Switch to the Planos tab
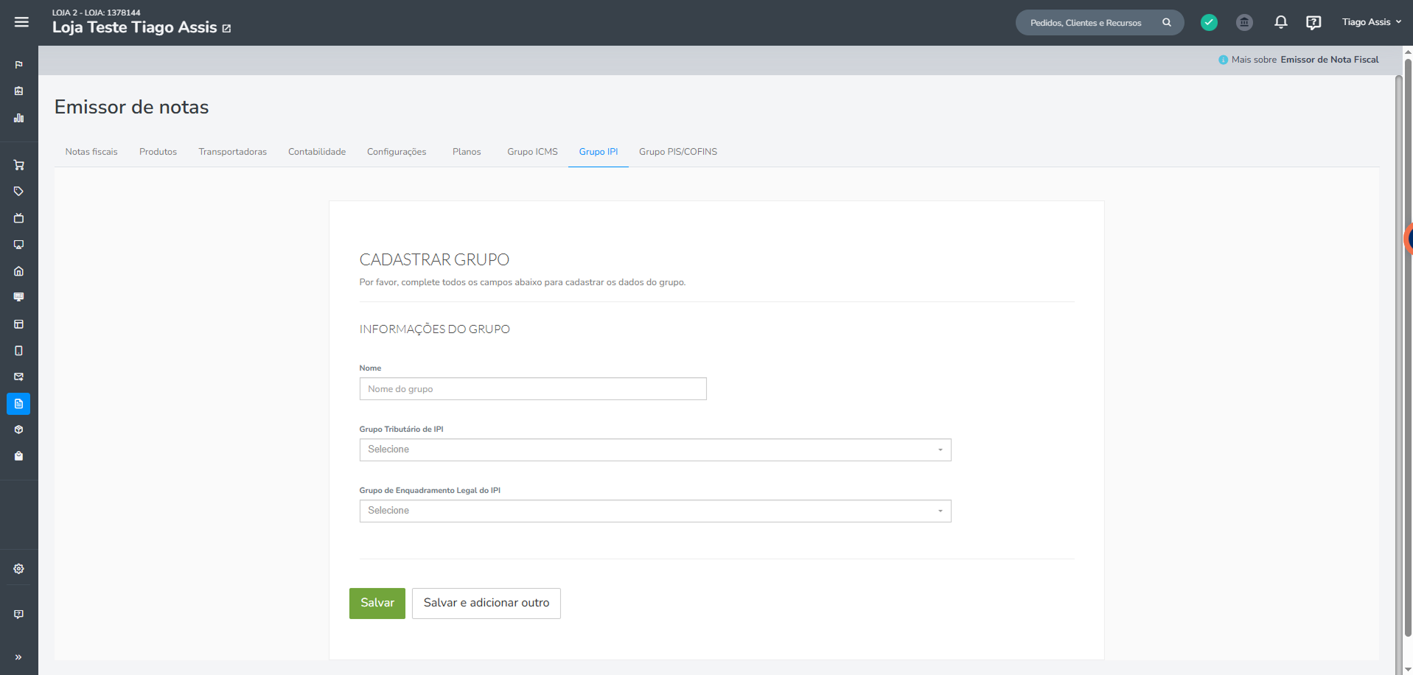Image resolution: width=1413 pixels, height=675 pixels. tap(467, 152)
